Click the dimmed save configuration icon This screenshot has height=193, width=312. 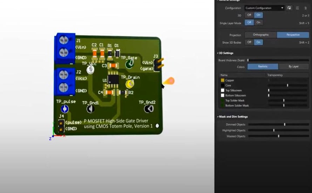(298, 8)
